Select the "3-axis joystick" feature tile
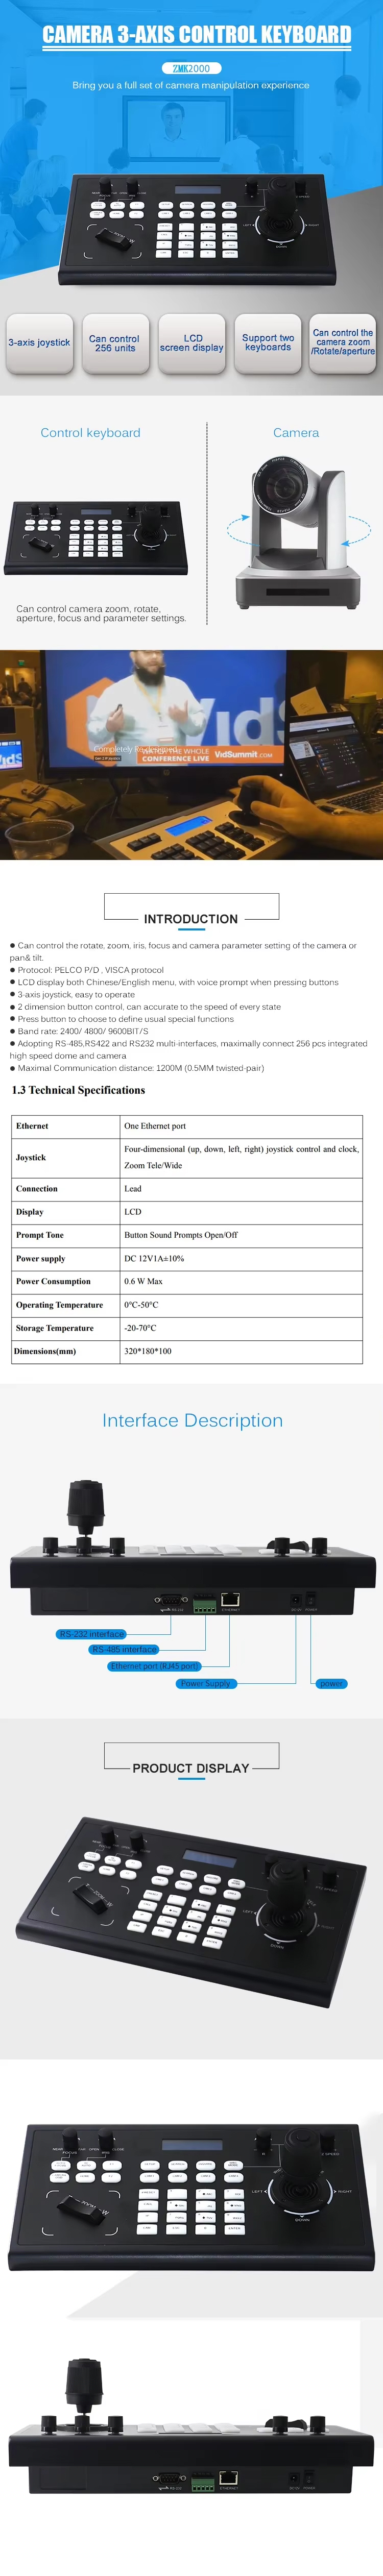383x2576 pixels. pos(39,343)
